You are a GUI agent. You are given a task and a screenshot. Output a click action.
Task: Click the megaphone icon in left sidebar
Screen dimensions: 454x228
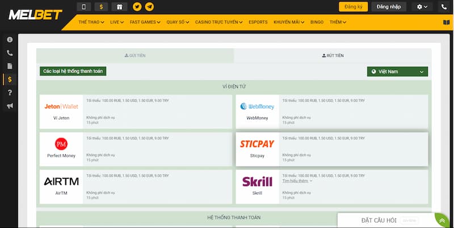[10, 106]
